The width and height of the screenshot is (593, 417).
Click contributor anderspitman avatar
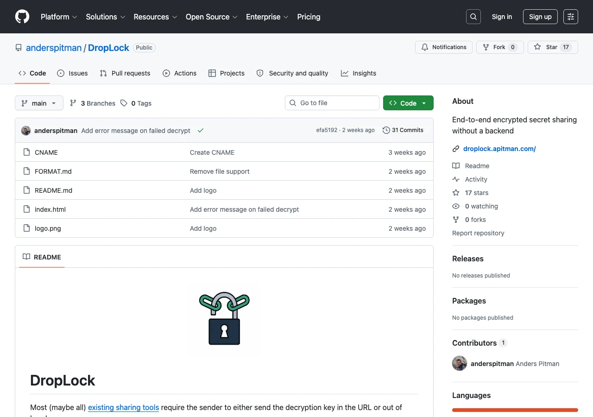pyautogui.click(x=460, y=363)
